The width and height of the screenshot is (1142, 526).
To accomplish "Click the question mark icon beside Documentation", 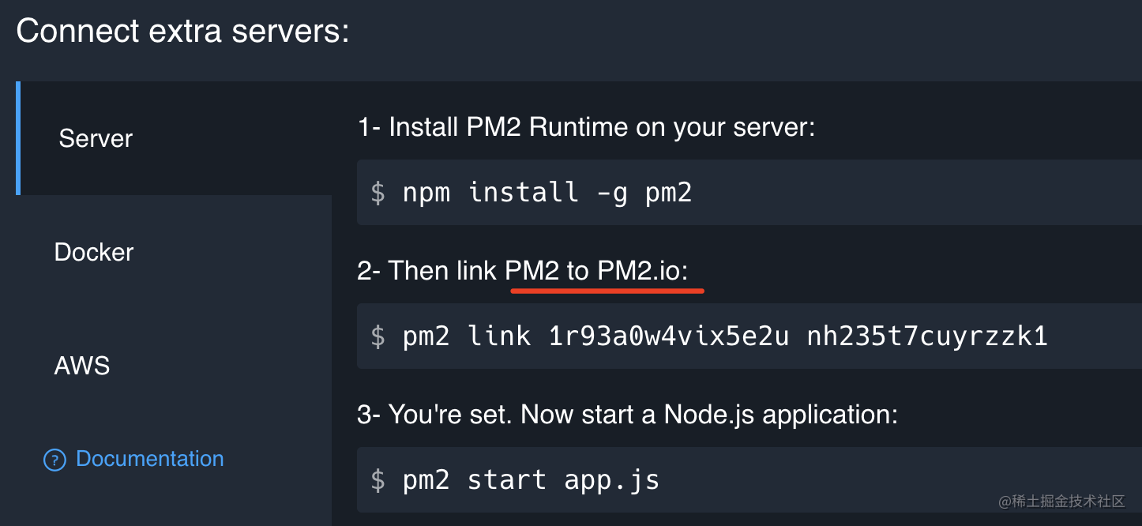I will tap(54, 459).
